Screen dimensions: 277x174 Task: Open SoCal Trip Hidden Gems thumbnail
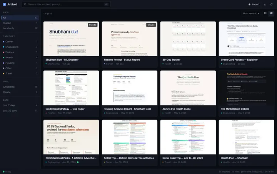click(x=130, y=137)
